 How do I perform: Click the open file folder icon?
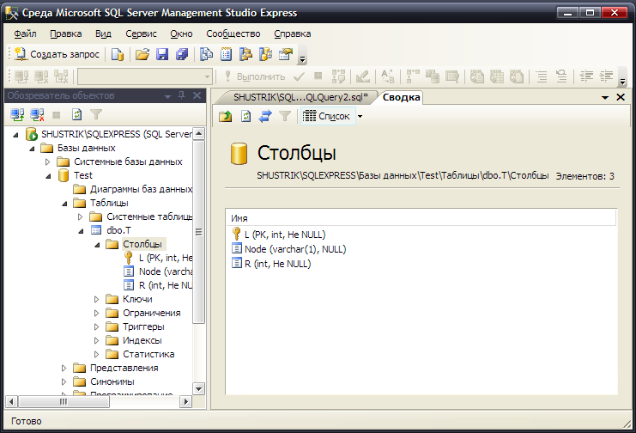[x=142, y=54]
